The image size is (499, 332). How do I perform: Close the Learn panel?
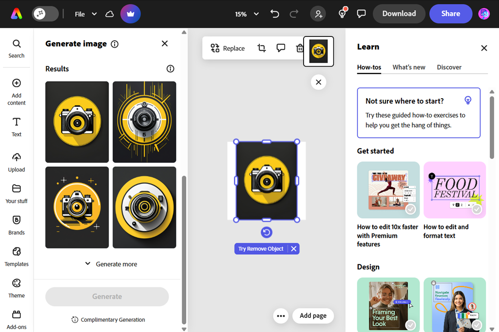click(x=484, y=48)
